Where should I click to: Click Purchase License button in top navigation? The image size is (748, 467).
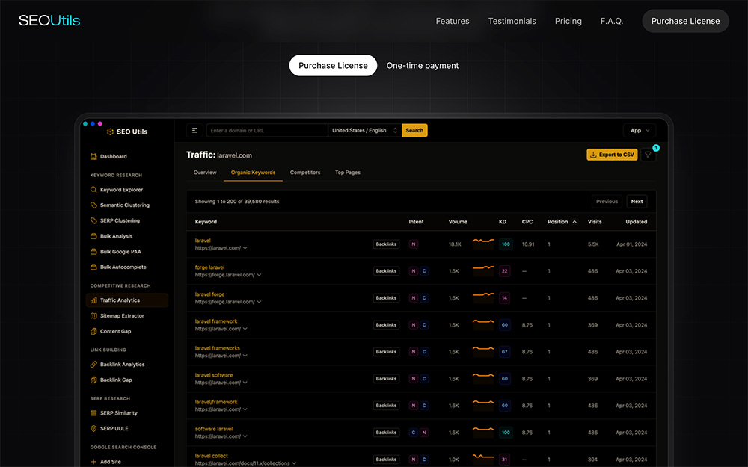(x=685, y=21)
